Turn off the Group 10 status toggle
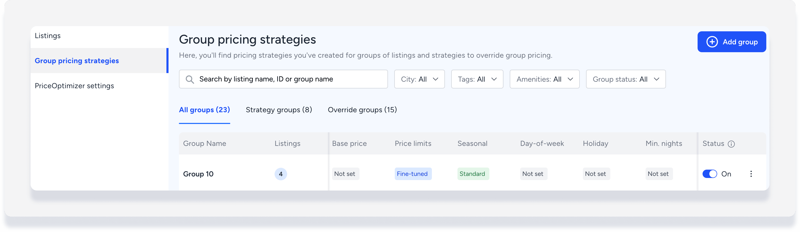 (x=709, y=174)
